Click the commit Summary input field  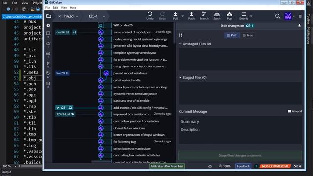[240, 122]
